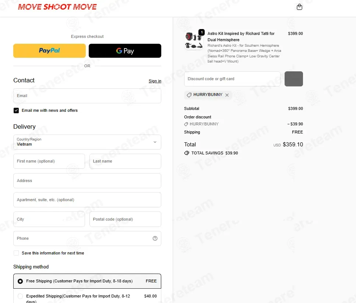Click the Express checkout label

click(x=87, y=36)
